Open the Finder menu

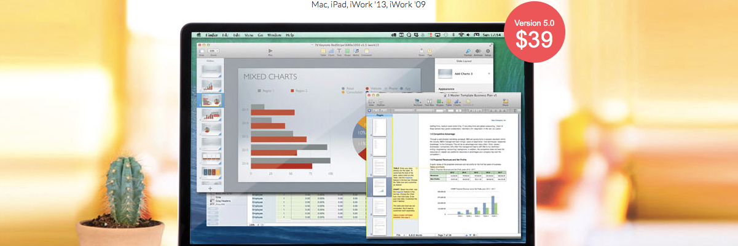[x=211, y=35]
